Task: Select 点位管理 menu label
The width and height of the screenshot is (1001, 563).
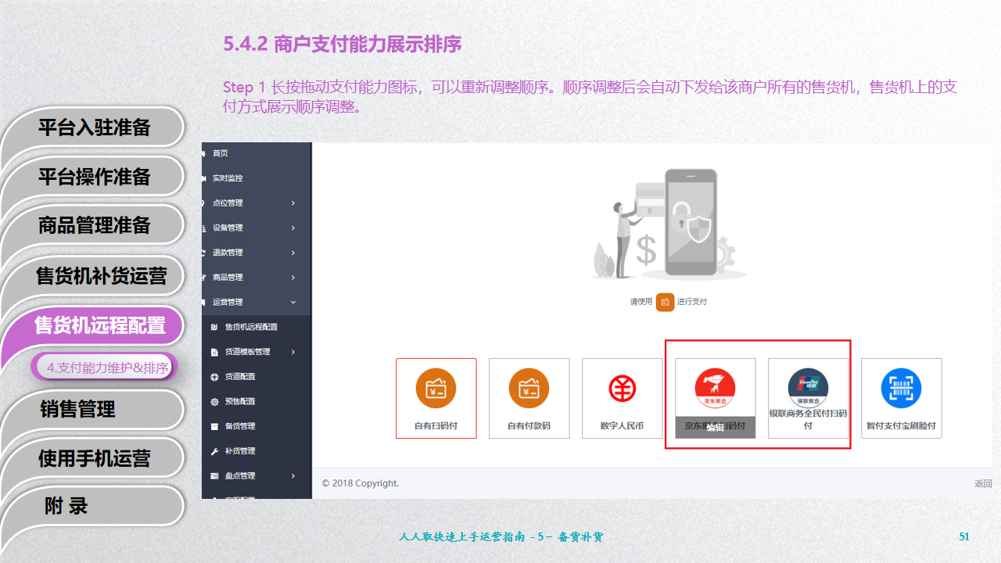Action: [228, 203]
